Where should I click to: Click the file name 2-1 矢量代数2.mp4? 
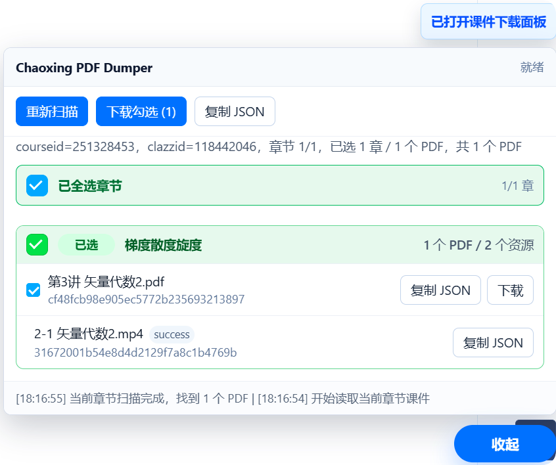pyautogui.click(x=89, y=334)
